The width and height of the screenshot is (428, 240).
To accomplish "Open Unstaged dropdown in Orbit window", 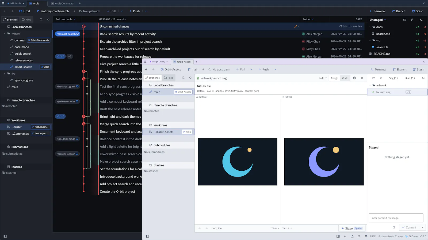I will pyautogui.click(x=378, y=20).
